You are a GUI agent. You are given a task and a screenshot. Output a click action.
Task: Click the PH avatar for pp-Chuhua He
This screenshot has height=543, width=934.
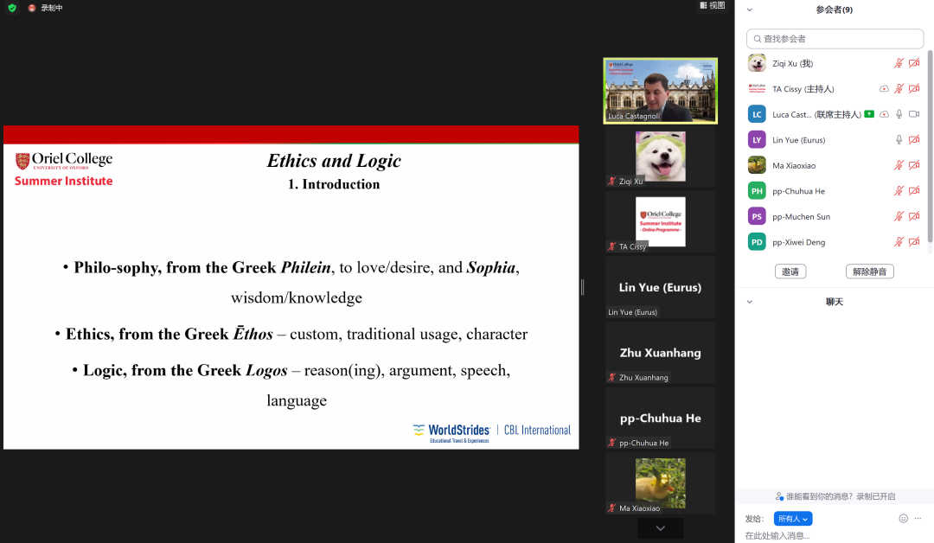(x=757, y=191)
